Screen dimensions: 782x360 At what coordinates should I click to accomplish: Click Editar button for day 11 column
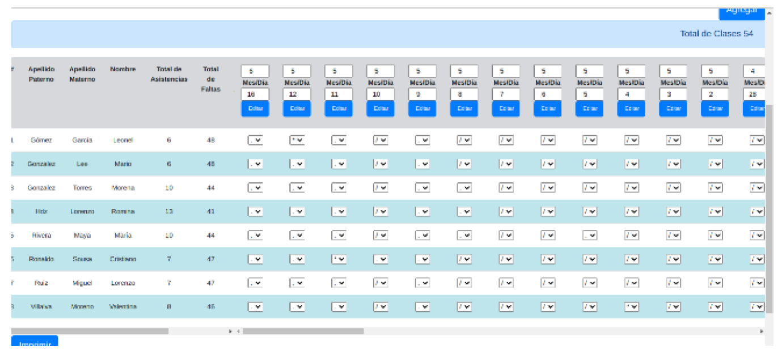click(339, 109)
